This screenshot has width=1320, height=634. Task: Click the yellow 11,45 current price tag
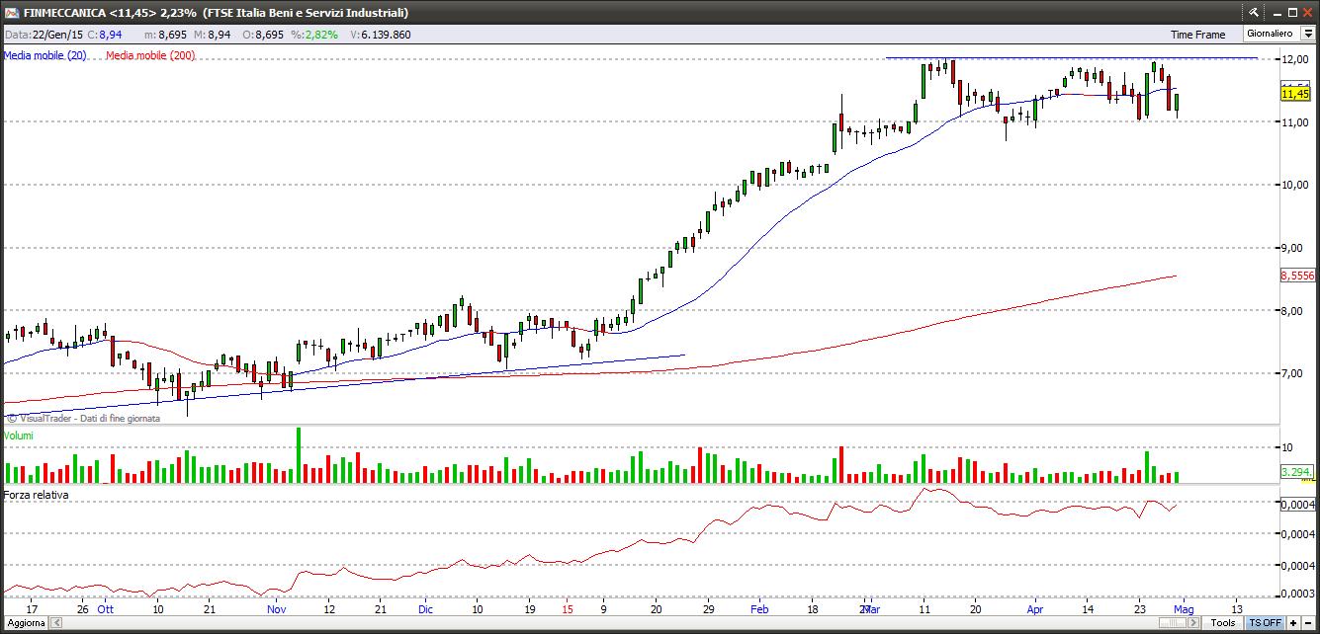1295,93
